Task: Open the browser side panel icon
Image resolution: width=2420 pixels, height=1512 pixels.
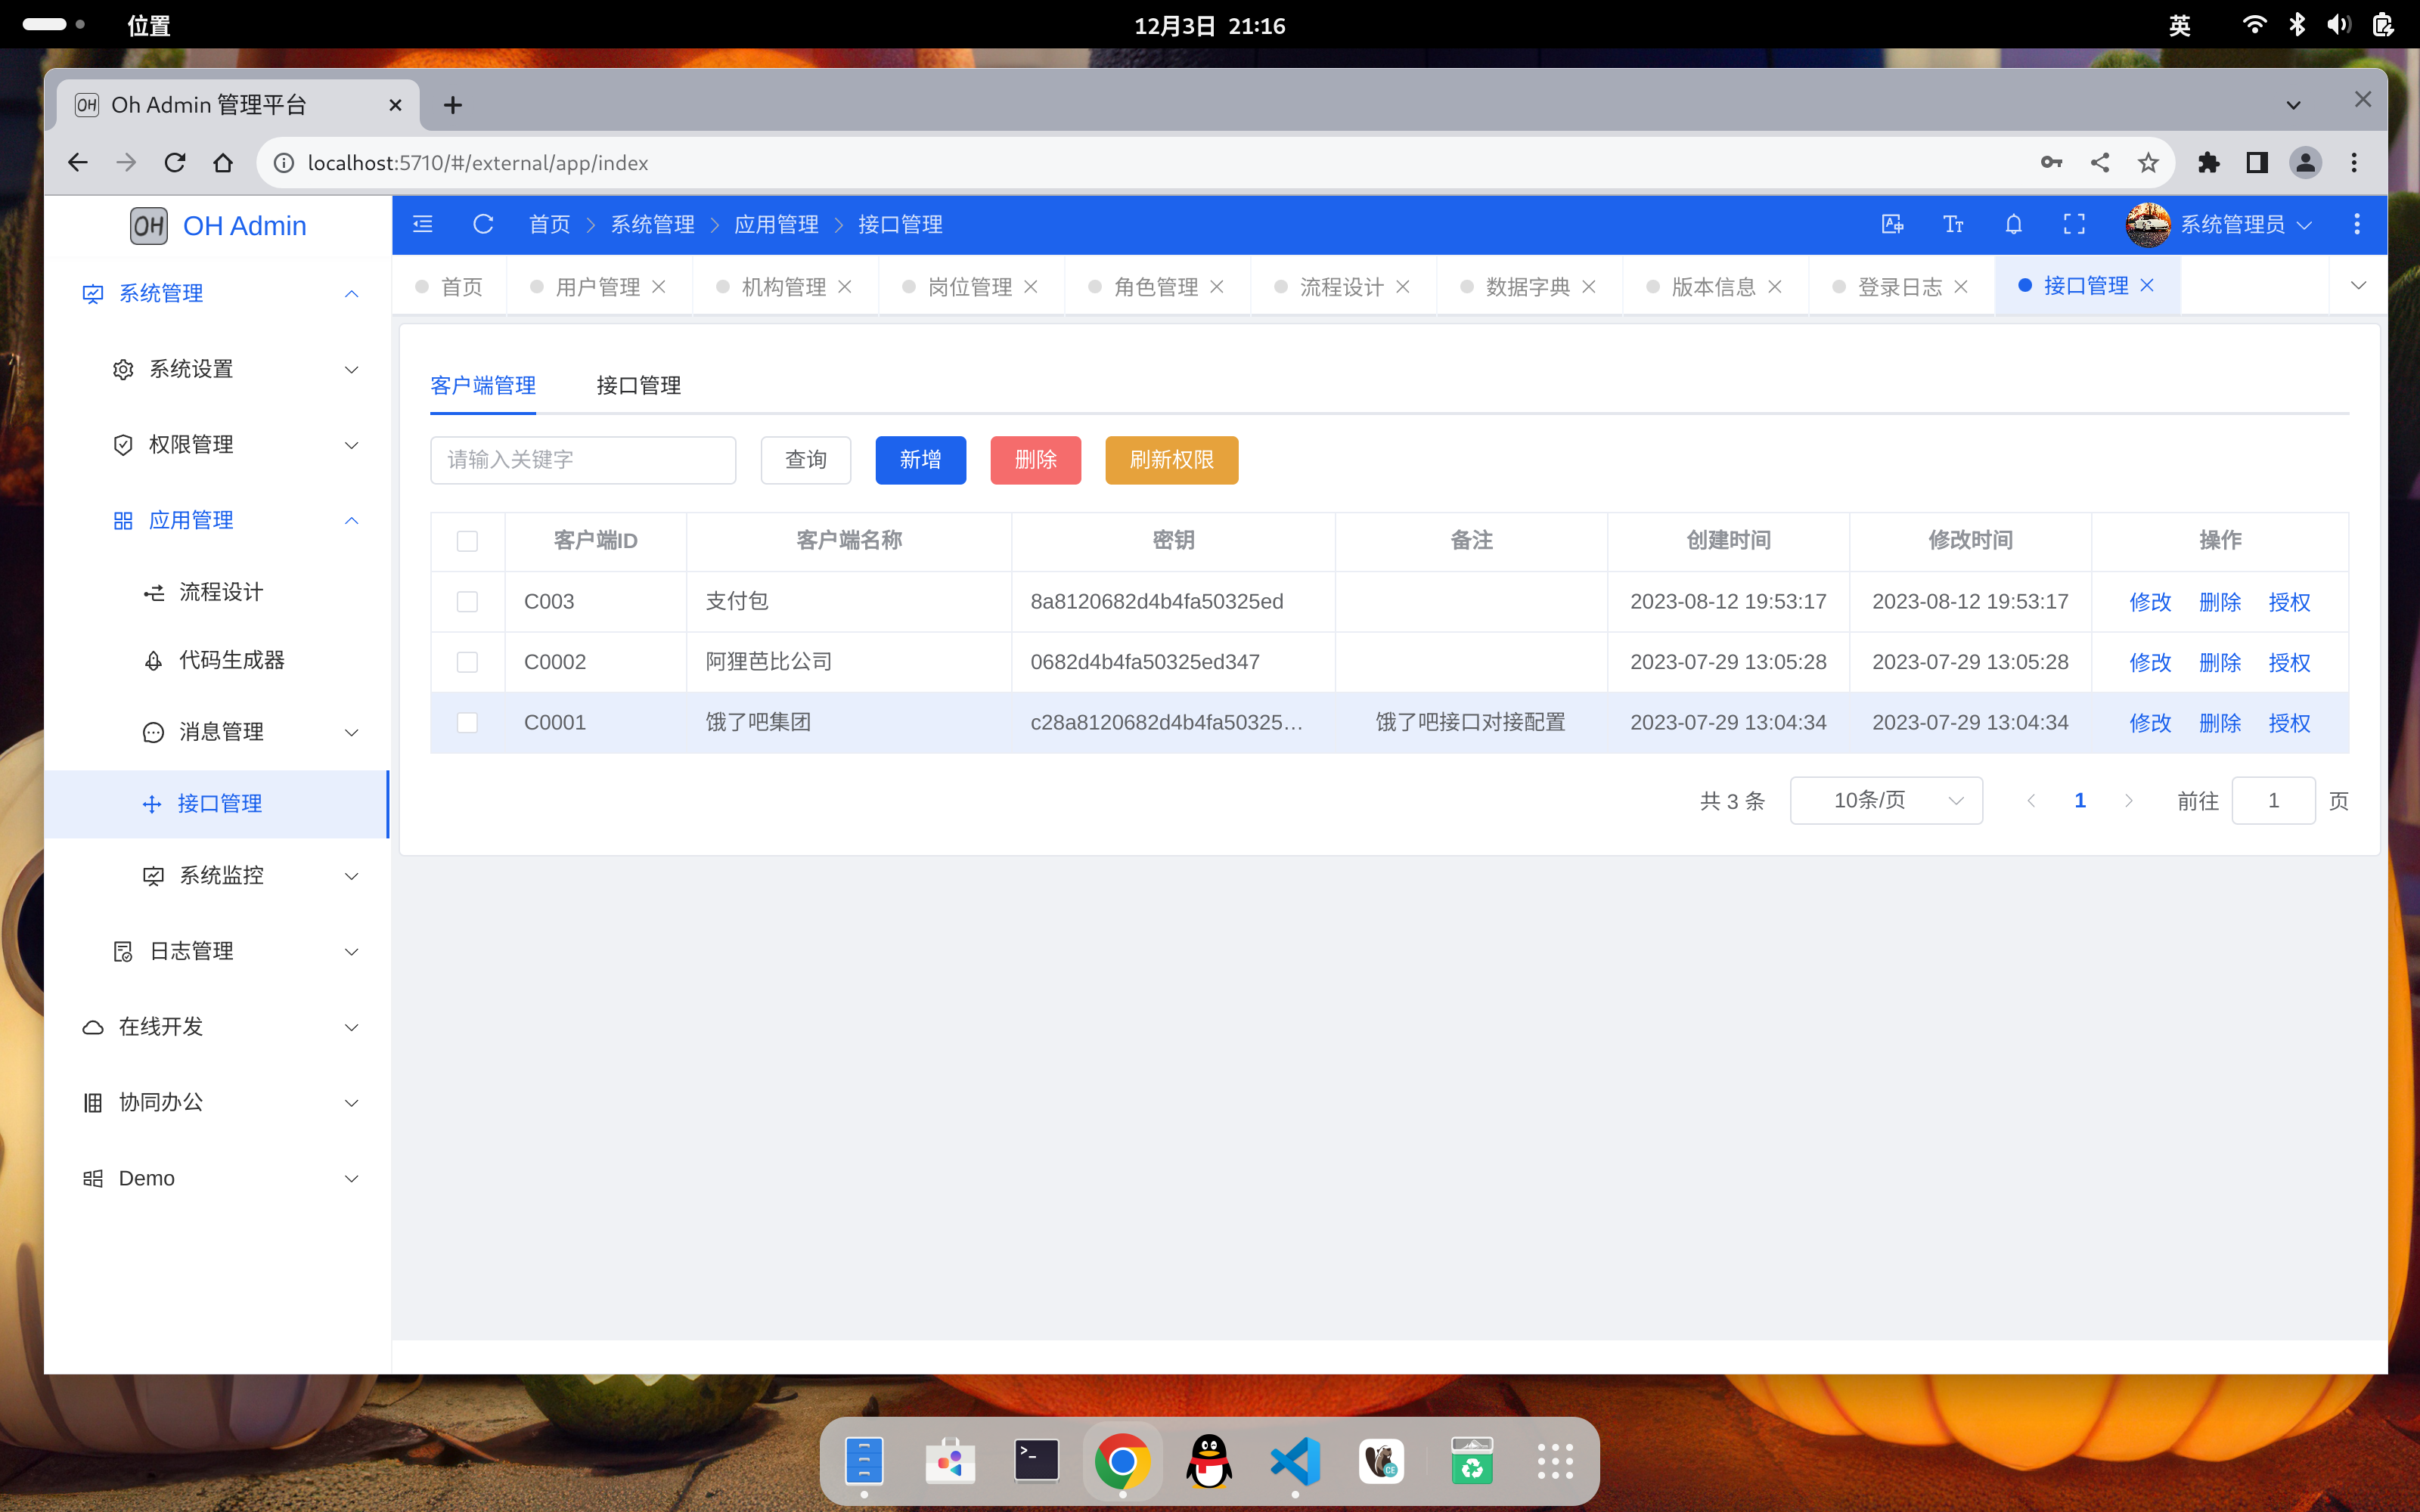Action: click(x=2257, y=163)
